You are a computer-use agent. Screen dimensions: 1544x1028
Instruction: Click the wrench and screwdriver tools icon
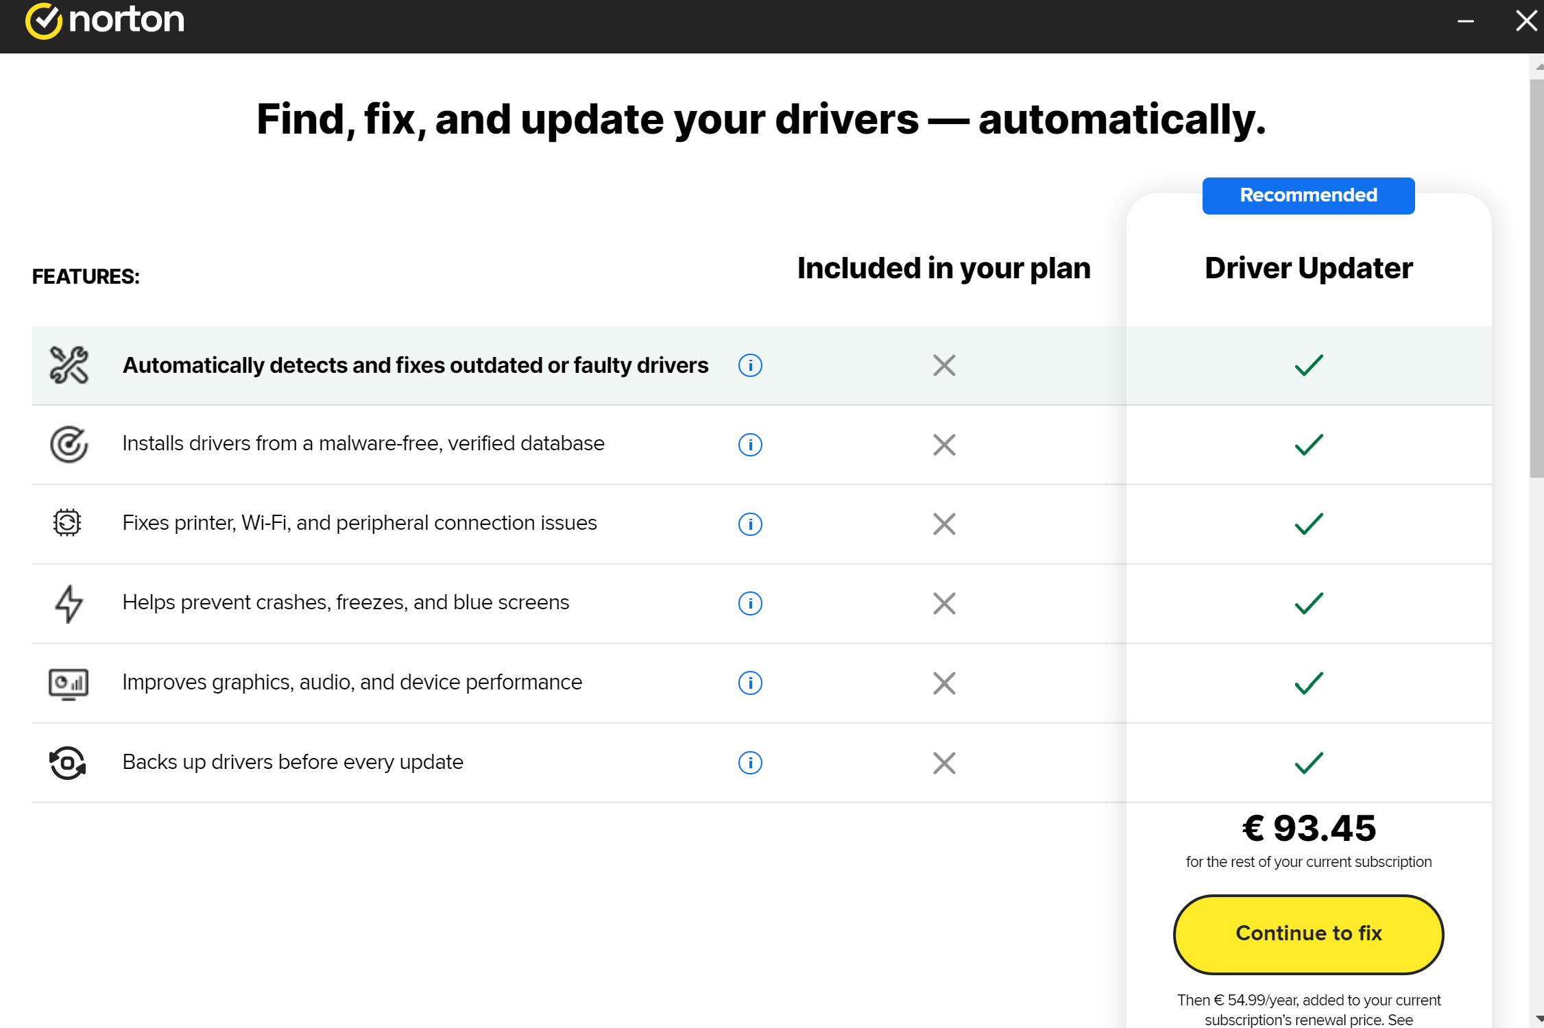point(69,365)
